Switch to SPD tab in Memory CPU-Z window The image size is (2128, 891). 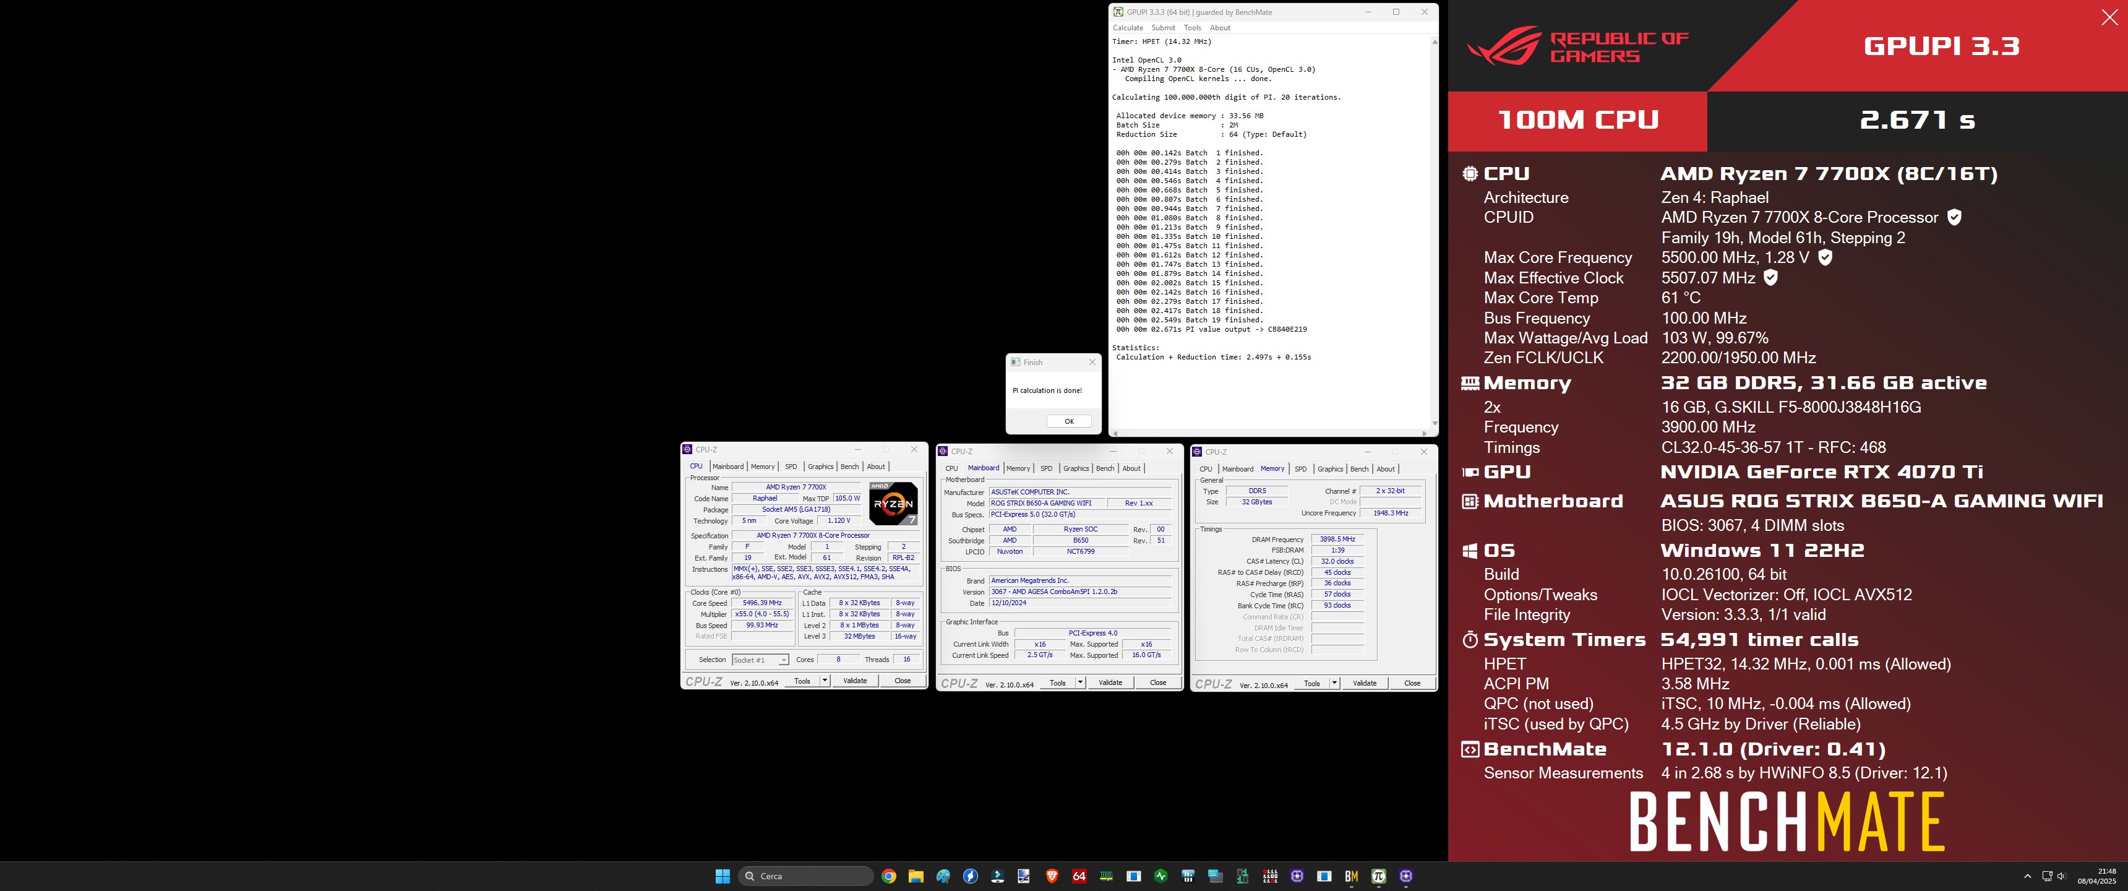click(x=1300, y=470)
